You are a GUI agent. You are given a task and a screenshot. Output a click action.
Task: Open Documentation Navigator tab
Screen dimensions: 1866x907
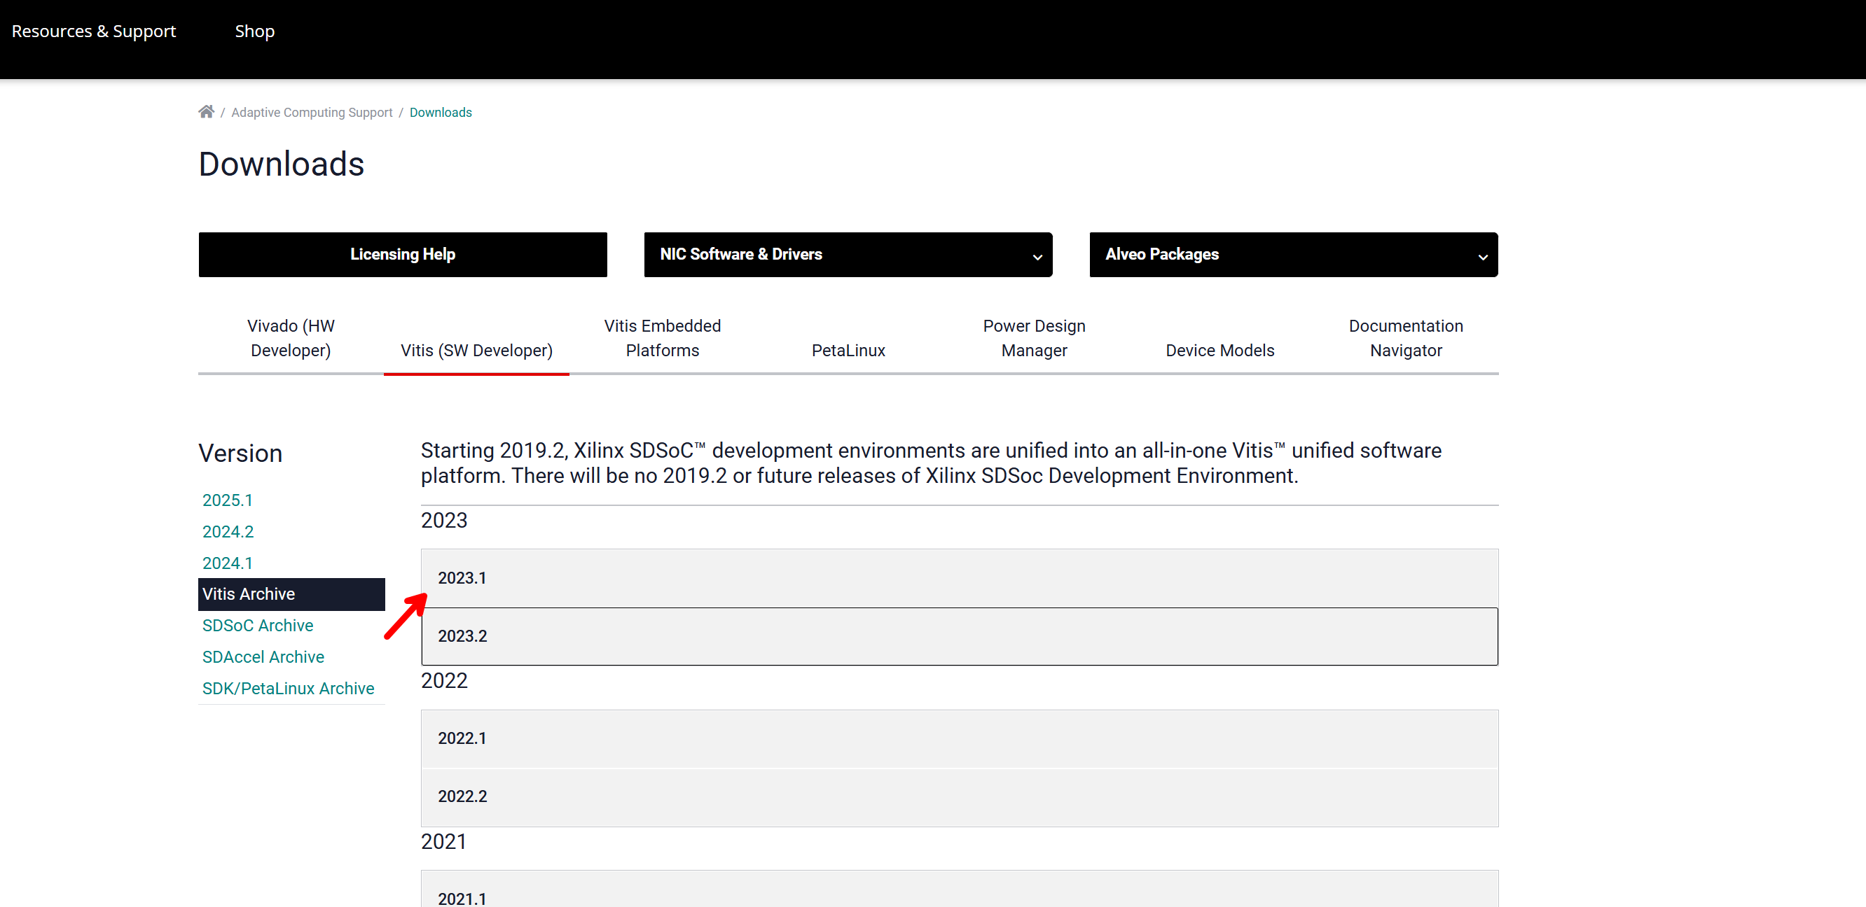(1404, 338)
